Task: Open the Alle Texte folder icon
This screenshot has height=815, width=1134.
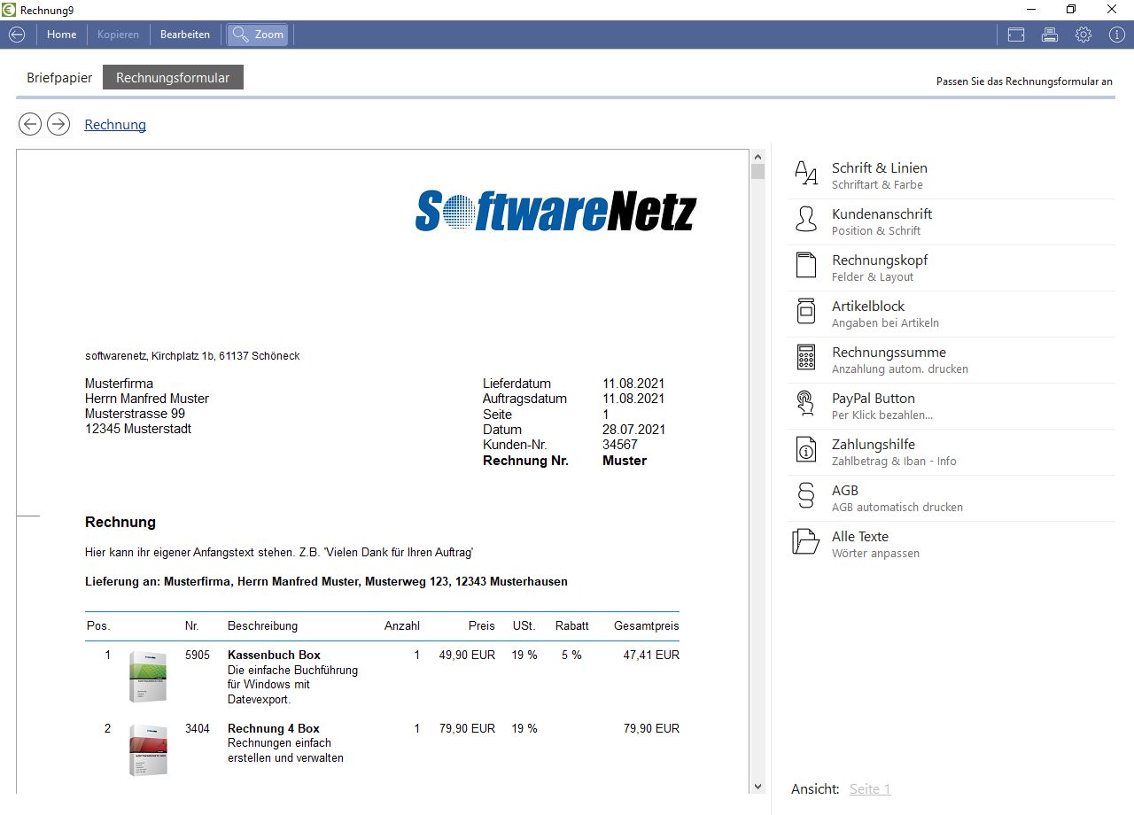Action: point(806,543)
